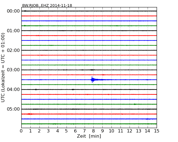Click the x-axis tick label 8
The image size is (178, 142).
(x=93, y=131)
